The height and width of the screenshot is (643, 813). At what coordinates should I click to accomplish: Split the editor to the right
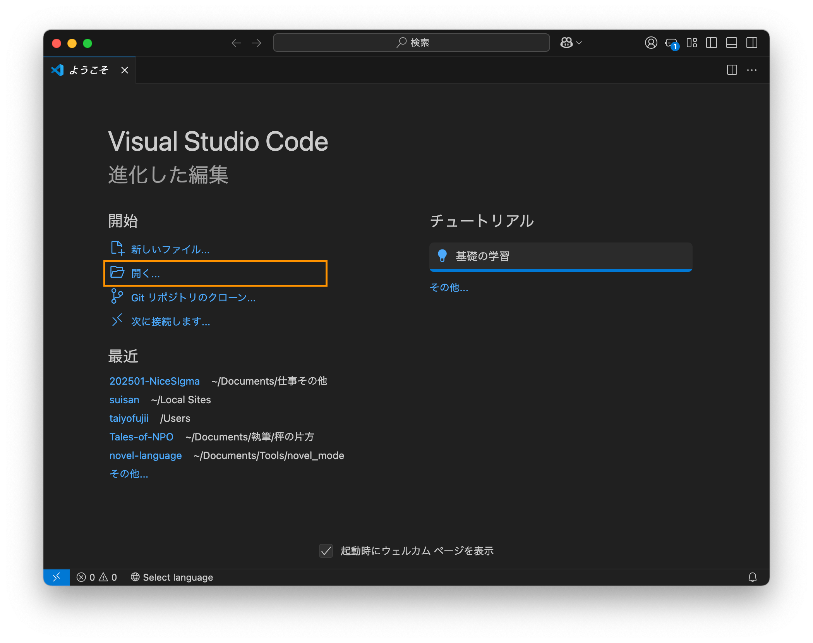click(x=732, y=70)
